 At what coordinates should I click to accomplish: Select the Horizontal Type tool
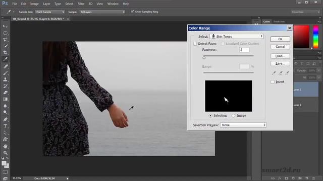coord(6,126)
